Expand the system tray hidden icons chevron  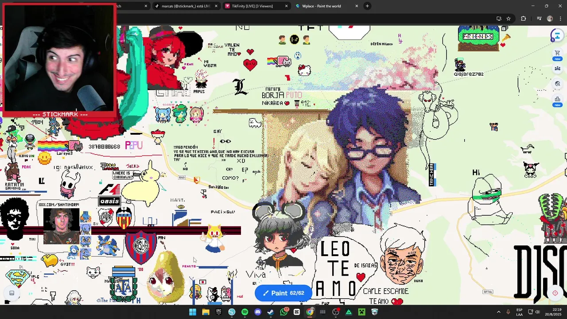(x=498, y=312)
